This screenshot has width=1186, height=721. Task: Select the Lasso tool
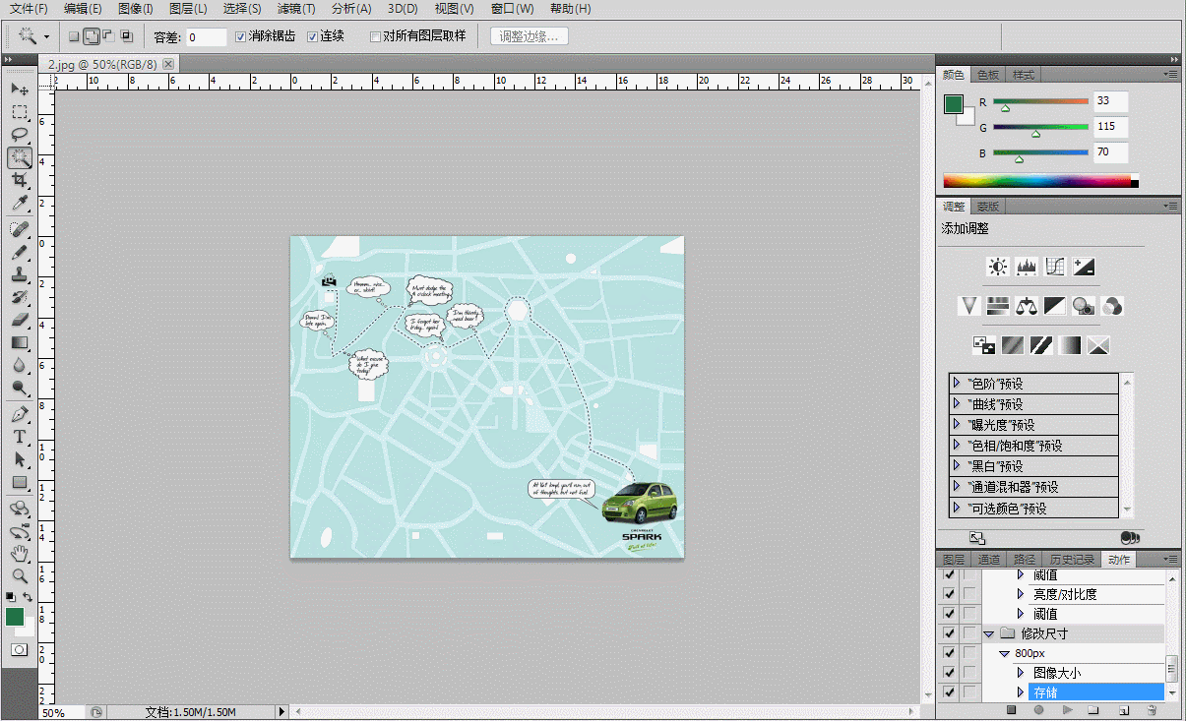pyautogui.click(x=20, y=135)
